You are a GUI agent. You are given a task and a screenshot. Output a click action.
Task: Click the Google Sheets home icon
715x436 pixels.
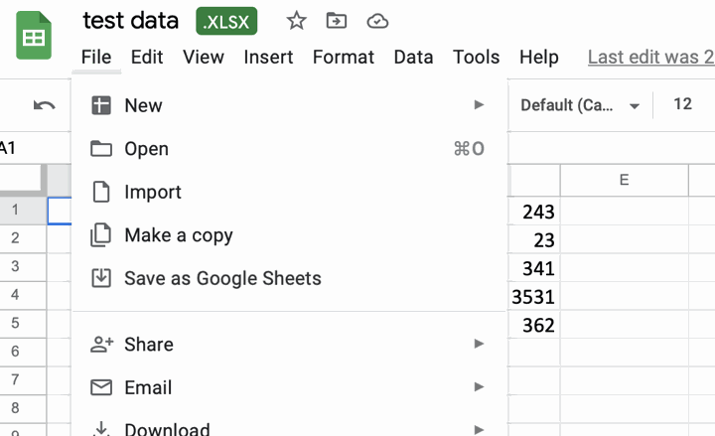pyautogui.click(x=34, y=36)
